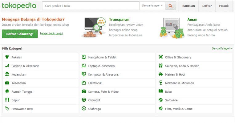Choose Souvenir, Kado & Hadiah text
The width and height of the screenshot is (235, 123).
(x=182, y=66)
